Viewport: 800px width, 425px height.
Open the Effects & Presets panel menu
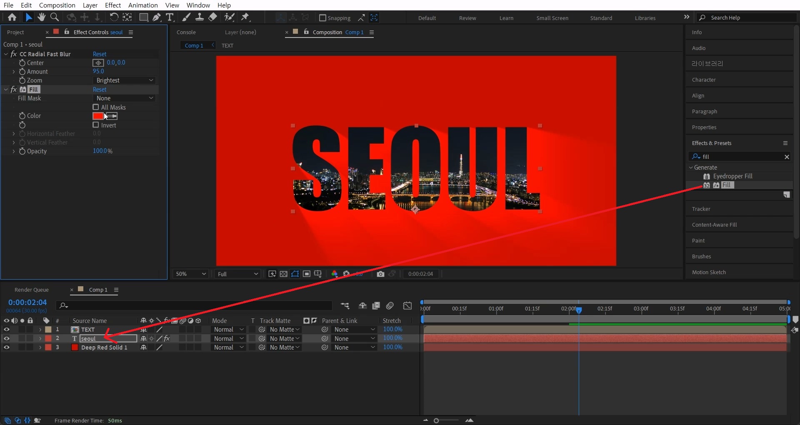click(785, 143)
